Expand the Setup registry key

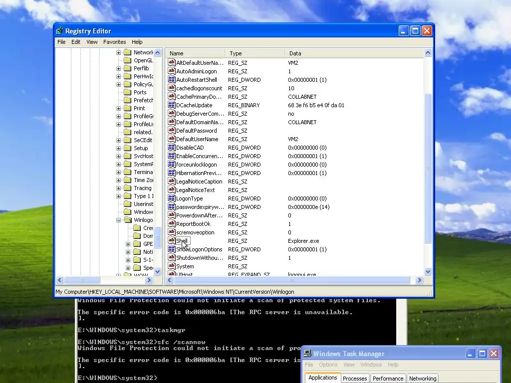(119, 148)
